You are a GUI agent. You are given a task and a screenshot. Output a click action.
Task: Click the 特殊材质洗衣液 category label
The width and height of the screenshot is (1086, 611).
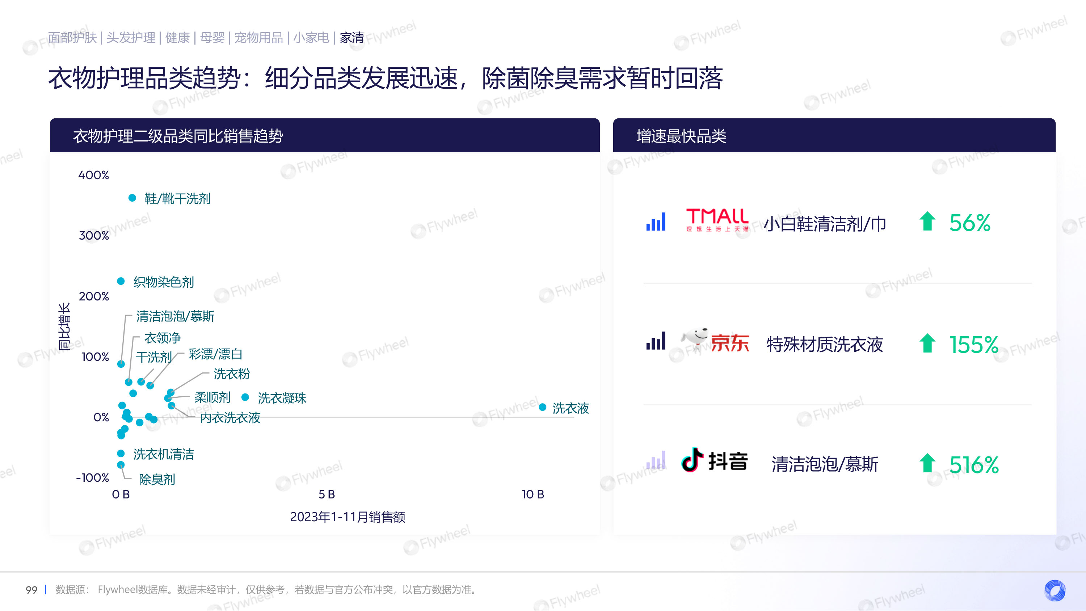pos(824,345)
